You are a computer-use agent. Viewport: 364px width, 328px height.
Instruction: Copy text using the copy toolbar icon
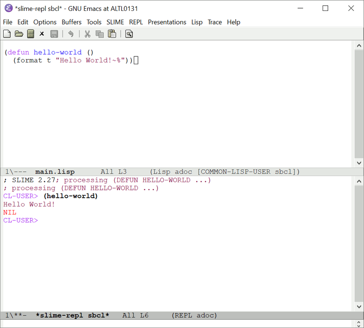pyautogui.click(x=100, y=33)
